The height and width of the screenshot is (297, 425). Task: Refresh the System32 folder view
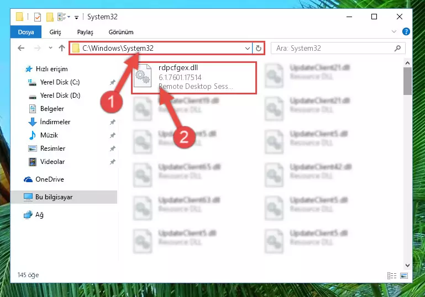point(258,48)
